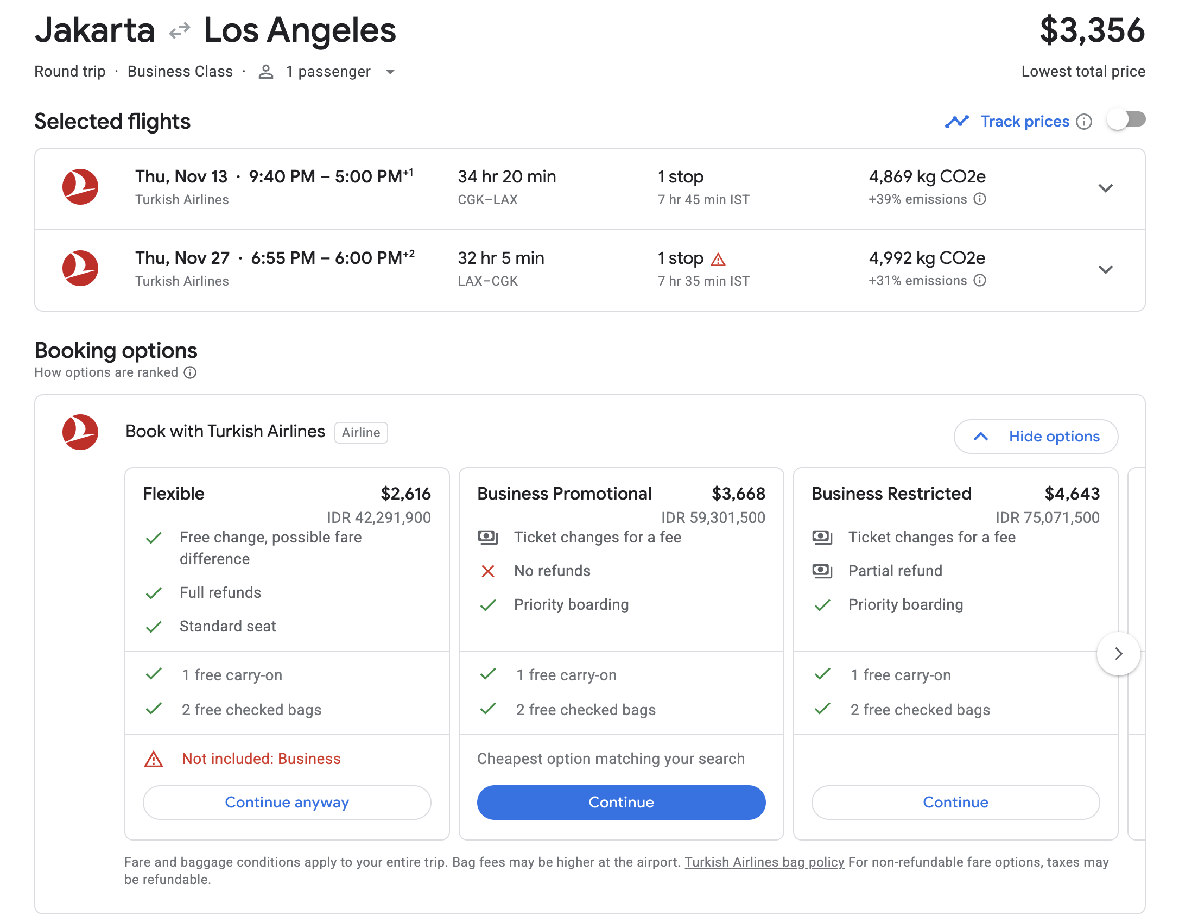Click Not included: Business warning text

pyautogui.click(x=262, y=759)
